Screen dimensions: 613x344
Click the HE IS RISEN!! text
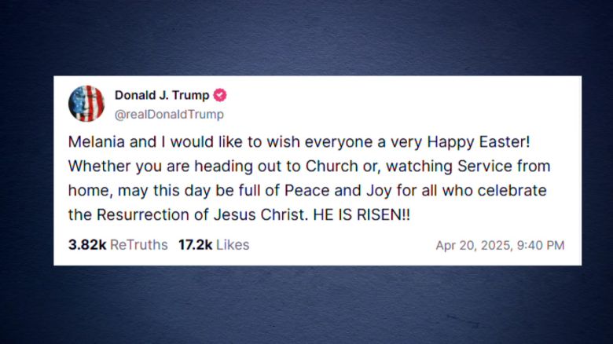pyautogui.click(x=362, y=214)
